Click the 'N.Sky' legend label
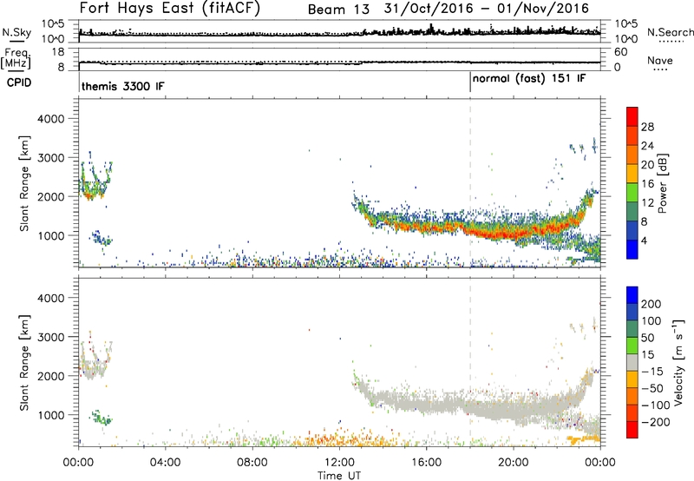The image size is (694, 481). tap(16, 32)
